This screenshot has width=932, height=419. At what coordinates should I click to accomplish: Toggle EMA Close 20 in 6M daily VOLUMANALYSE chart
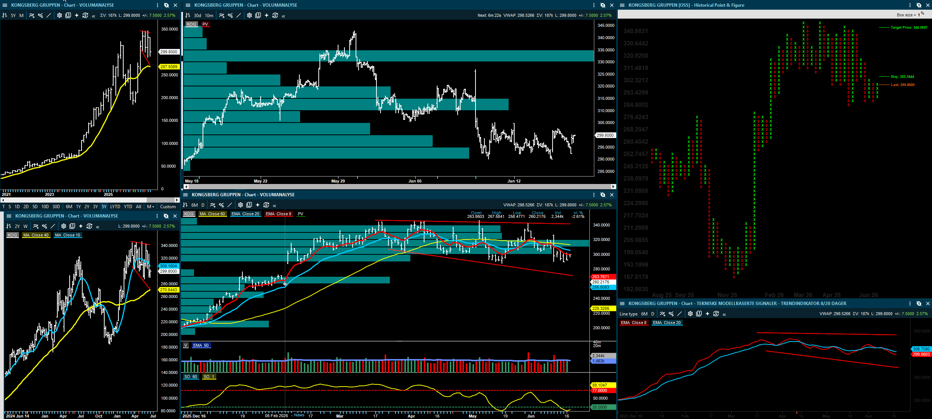click(x=245, y=214)
